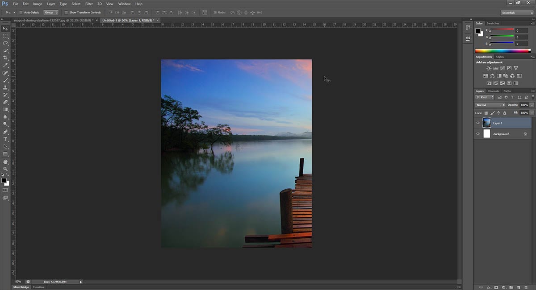Open the Normal blend mode dropdown
The width and height of the screenshot is (536, 290).
[x=490, y=105]
